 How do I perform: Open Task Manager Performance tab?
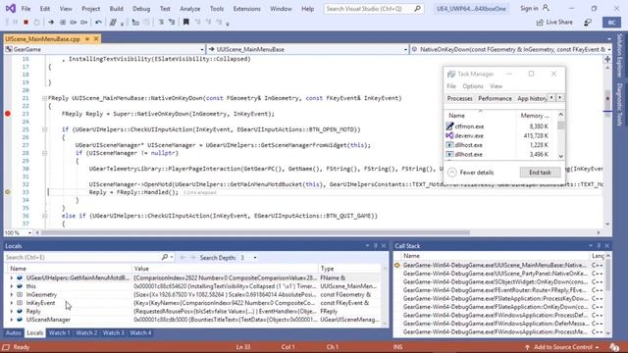(495, 98)
